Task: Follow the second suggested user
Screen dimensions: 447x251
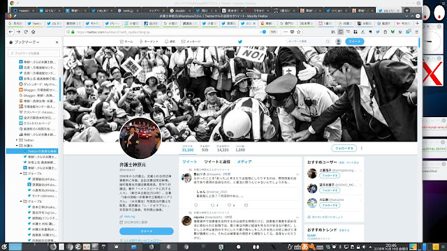Action: (x=330, y=190)
